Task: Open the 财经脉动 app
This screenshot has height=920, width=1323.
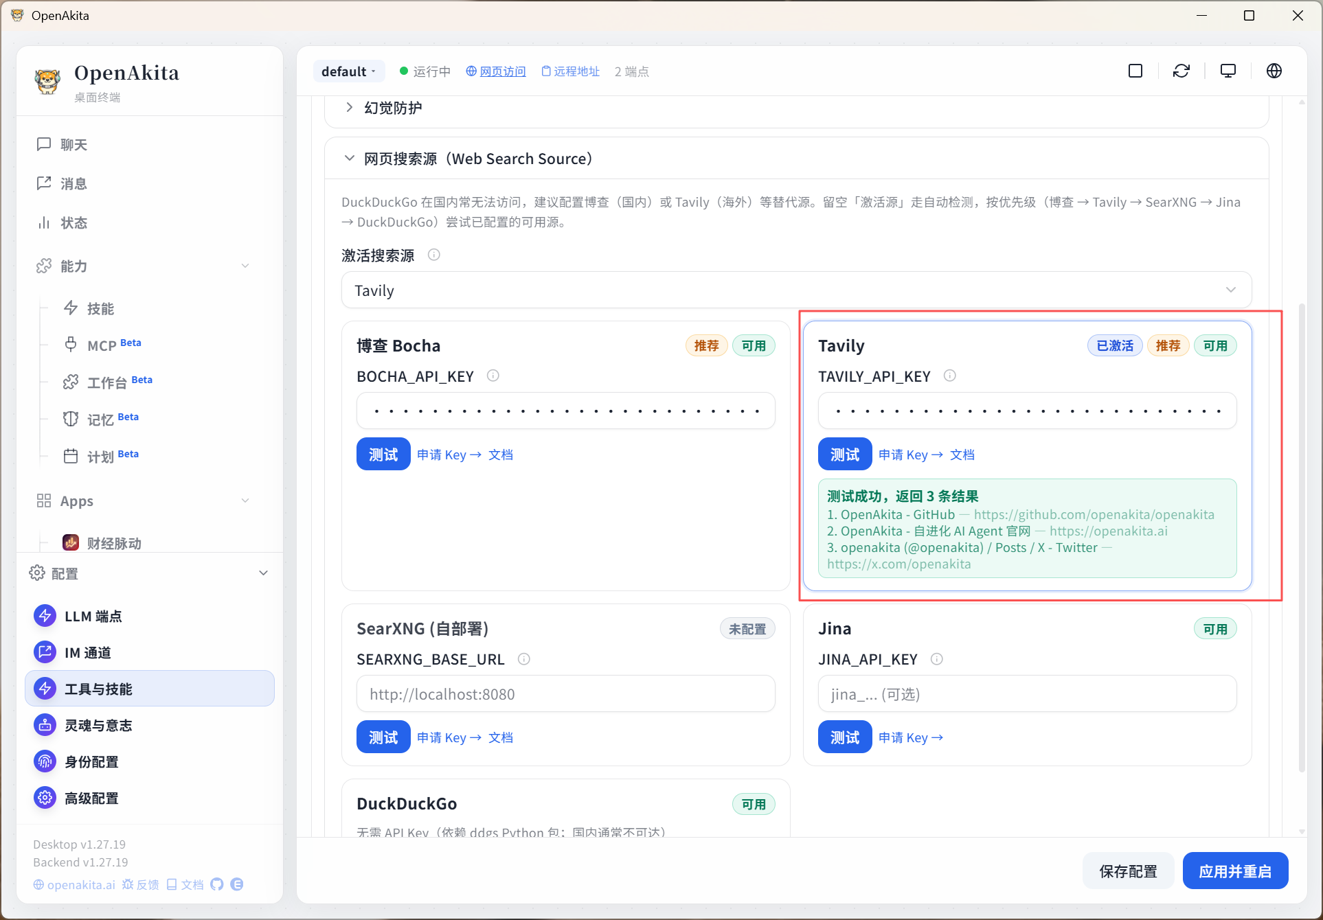Action: click(x=113, y=543)
